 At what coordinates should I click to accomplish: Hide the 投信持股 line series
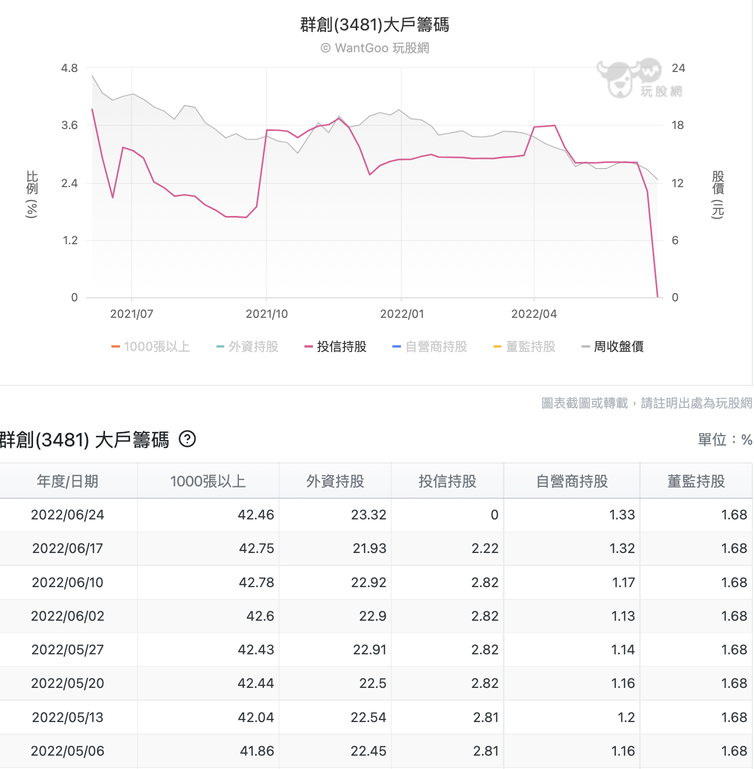pos(336,347)
